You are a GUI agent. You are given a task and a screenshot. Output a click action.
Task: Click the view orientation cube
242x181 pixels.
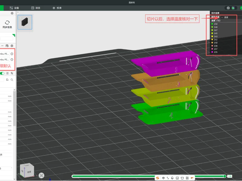(27, 170)
